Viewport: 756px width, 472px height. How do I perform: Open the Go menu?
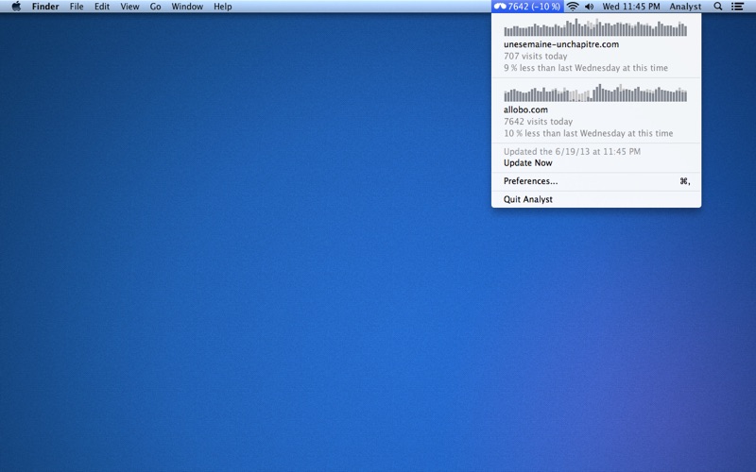coord(155,7)
